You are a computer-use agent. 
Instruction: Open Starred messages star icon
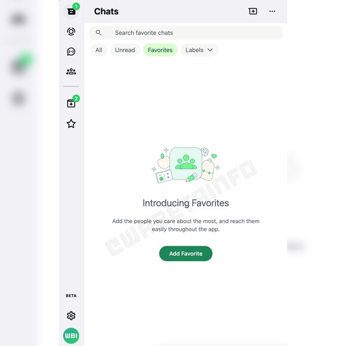tap(71, 123)
